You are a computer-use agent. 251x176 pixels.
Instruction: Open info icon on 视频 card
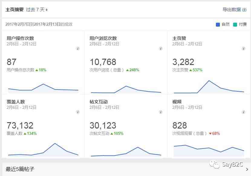[243, 112]
